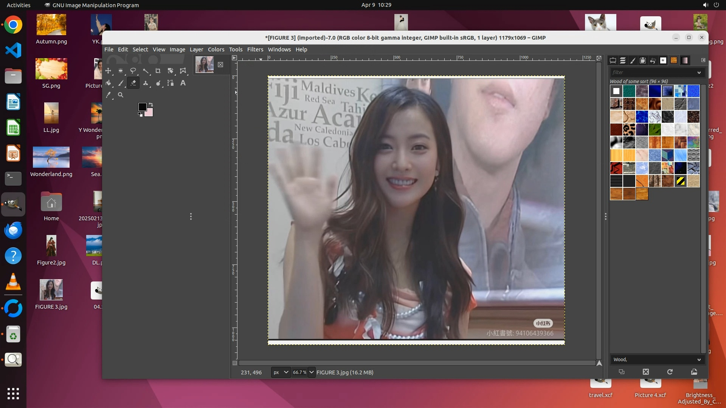Select the Free Select lasso tool

click(133, 71)
